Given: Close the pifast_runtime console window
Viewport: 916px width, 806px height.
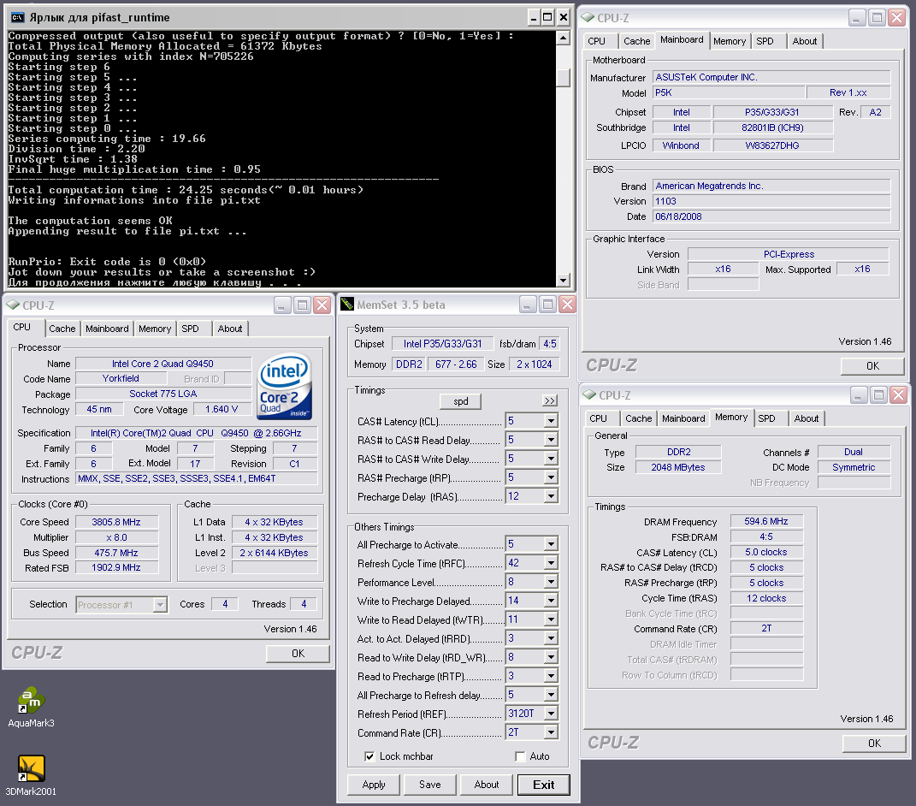Looking at the screenshot, I should pos(563,17).
